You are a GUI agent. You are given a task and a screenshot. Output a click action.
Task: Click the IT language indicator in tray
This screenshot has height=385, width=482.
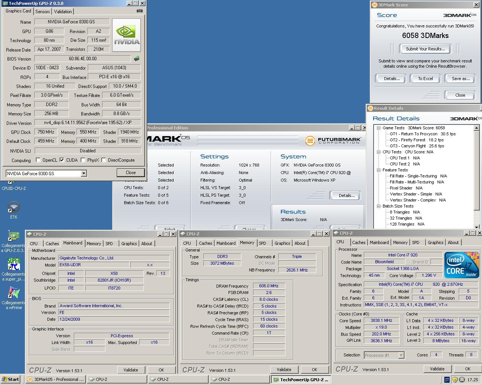coord(447,379)
